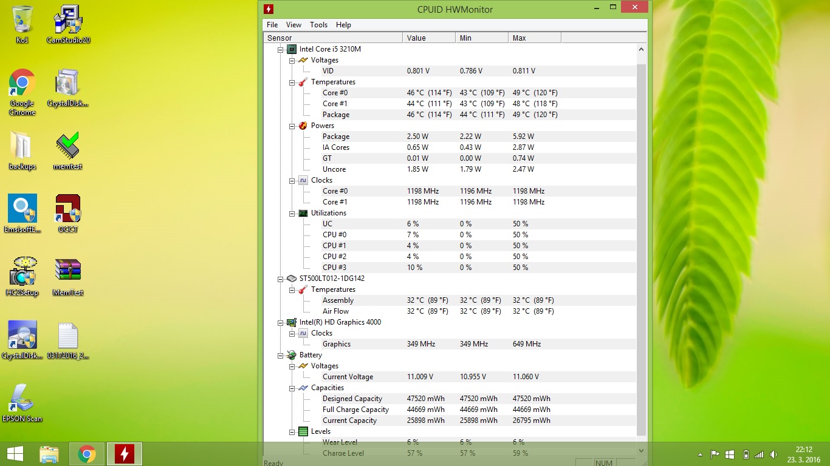830x466 pixels.
Task: Click the flame icon beside Powers
Action: tap(303, 126)
